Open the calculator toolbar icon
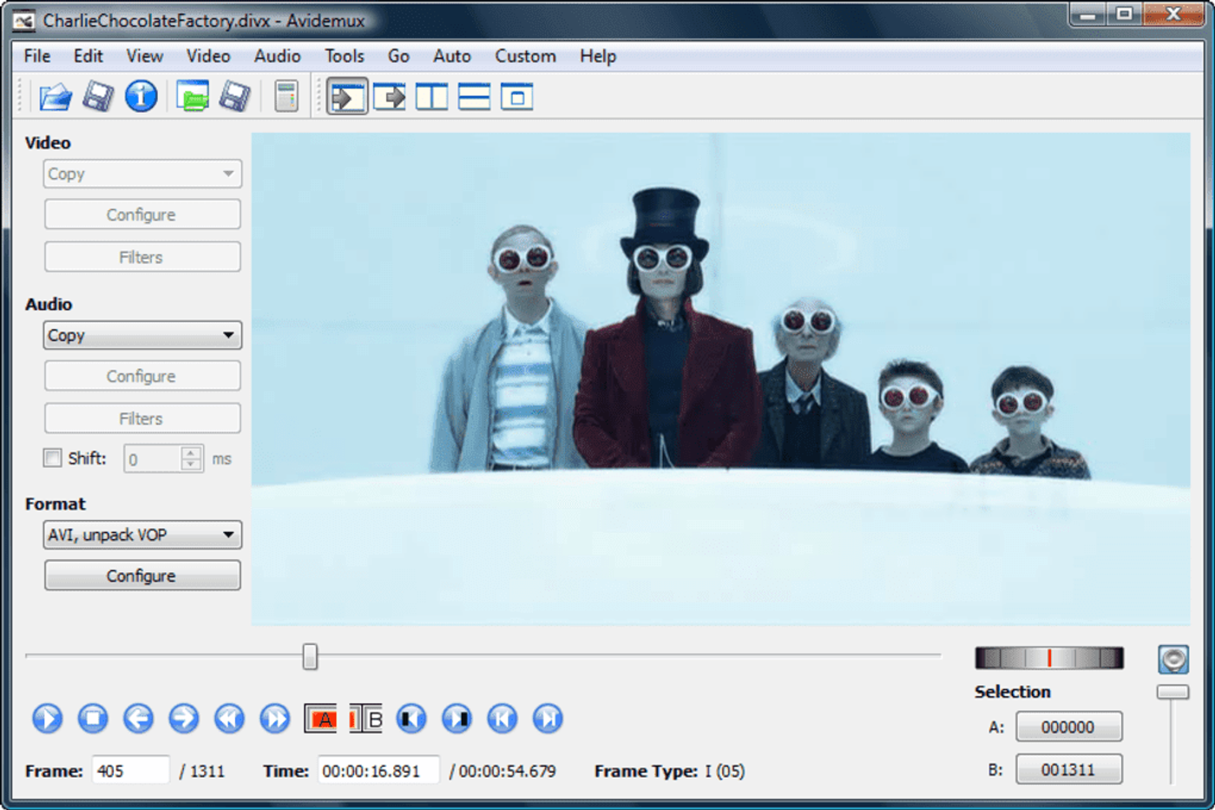The height and width of the screenshot is (810, 1215). pyautogui.click(x=286, y=96)
